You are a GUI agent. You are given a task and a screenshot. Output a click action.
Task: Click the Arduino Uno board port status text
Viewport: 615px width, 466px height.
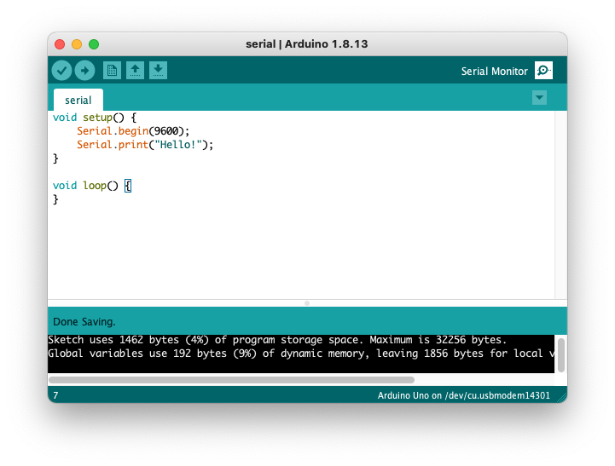tap(463, 396)
